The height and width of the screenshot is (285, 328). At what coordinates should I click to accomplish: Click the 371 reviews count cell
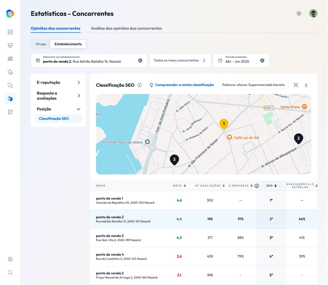pyautogui.click(x=210, y=238)
